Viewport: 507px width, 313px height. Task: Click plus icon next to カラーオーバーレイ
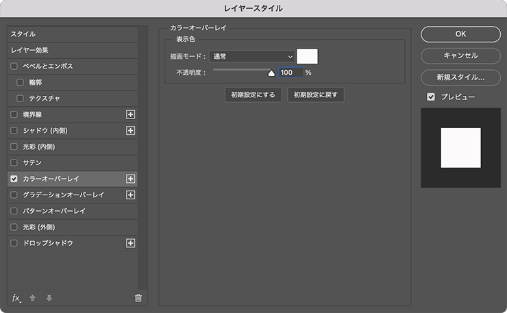[x=130, y=179]
